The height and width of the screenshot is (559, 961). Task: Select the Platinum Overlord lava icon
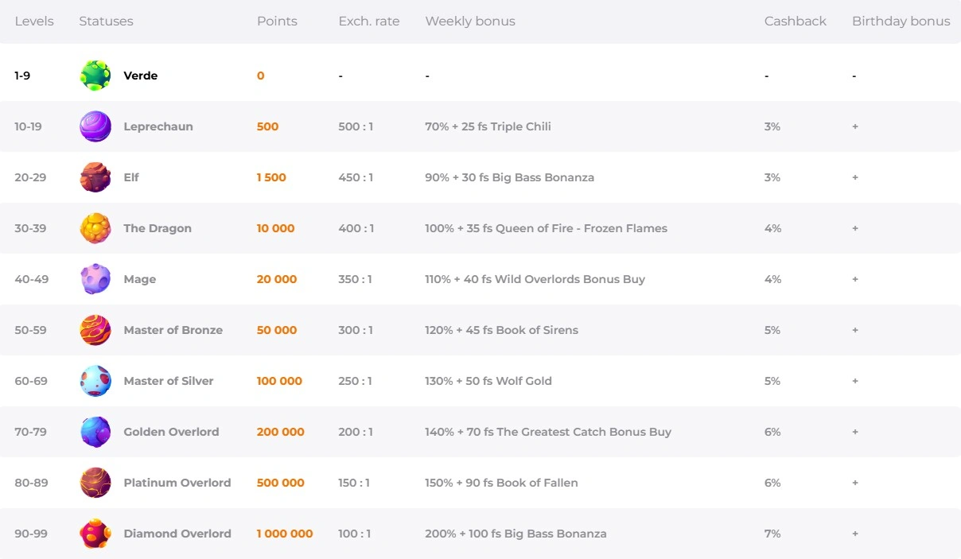(95, 483)
